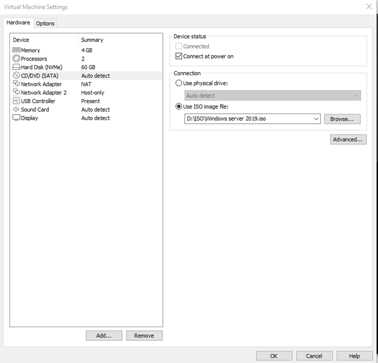Select the Use physical drive radio button
Viewport: 378px width, 363px height.
pos(179,83)
